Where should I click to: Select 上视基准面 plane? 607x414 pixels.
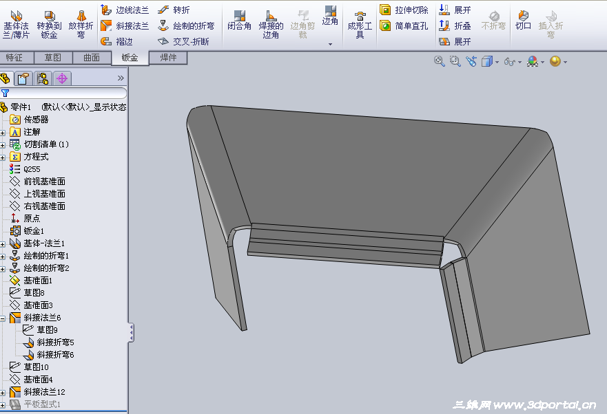[x=38, y=194]
